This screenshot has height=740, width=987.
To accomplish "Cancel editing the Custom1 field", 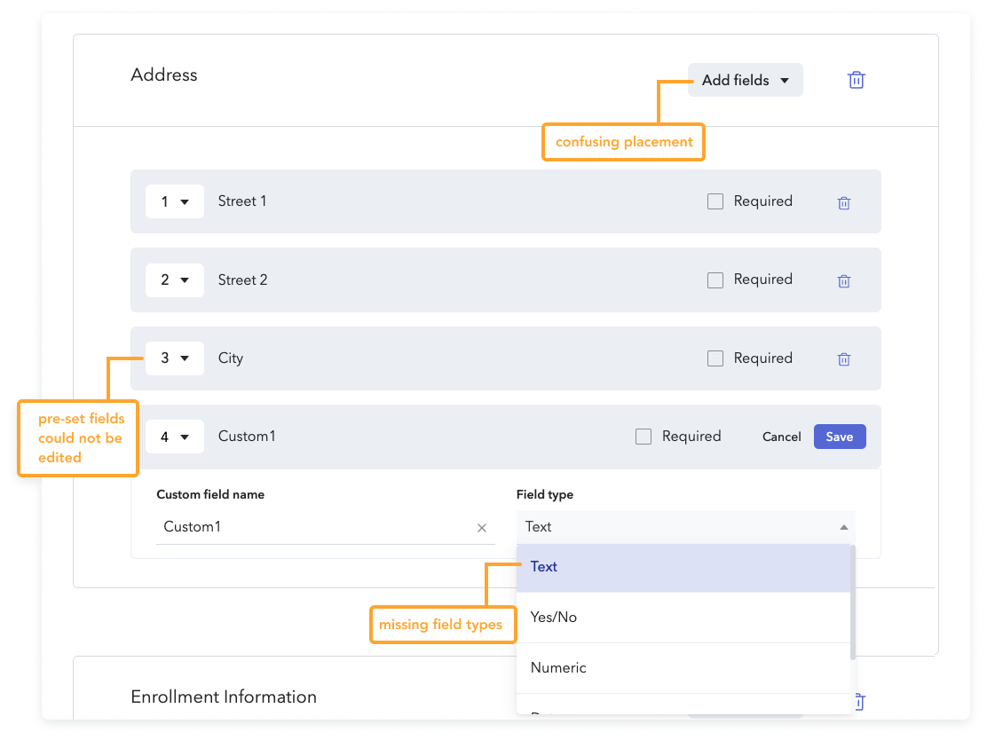I will 781,437.
